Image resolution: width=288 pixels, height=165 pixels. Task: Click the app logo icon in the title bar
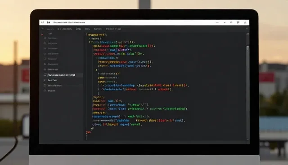[43, 22]
